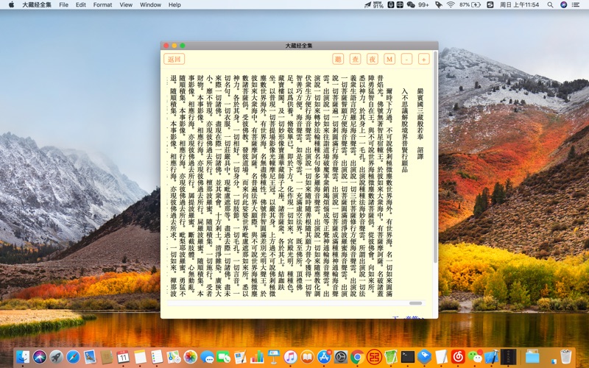Open the blue folder stack in dock
Image resolution: width=589 pixels, height=368 pixels.
tap(532, 357)
